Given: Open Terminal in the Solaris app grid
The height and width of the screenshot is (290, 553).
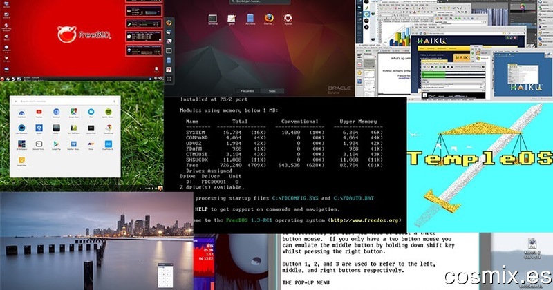Looking at the screenshot, I should pos(212,19).
